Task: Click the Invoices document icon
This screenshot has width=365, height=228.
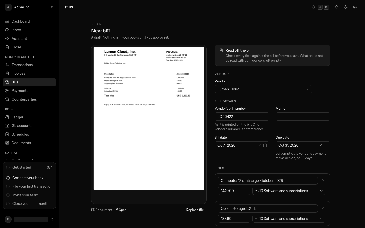Action: (7, 73)
